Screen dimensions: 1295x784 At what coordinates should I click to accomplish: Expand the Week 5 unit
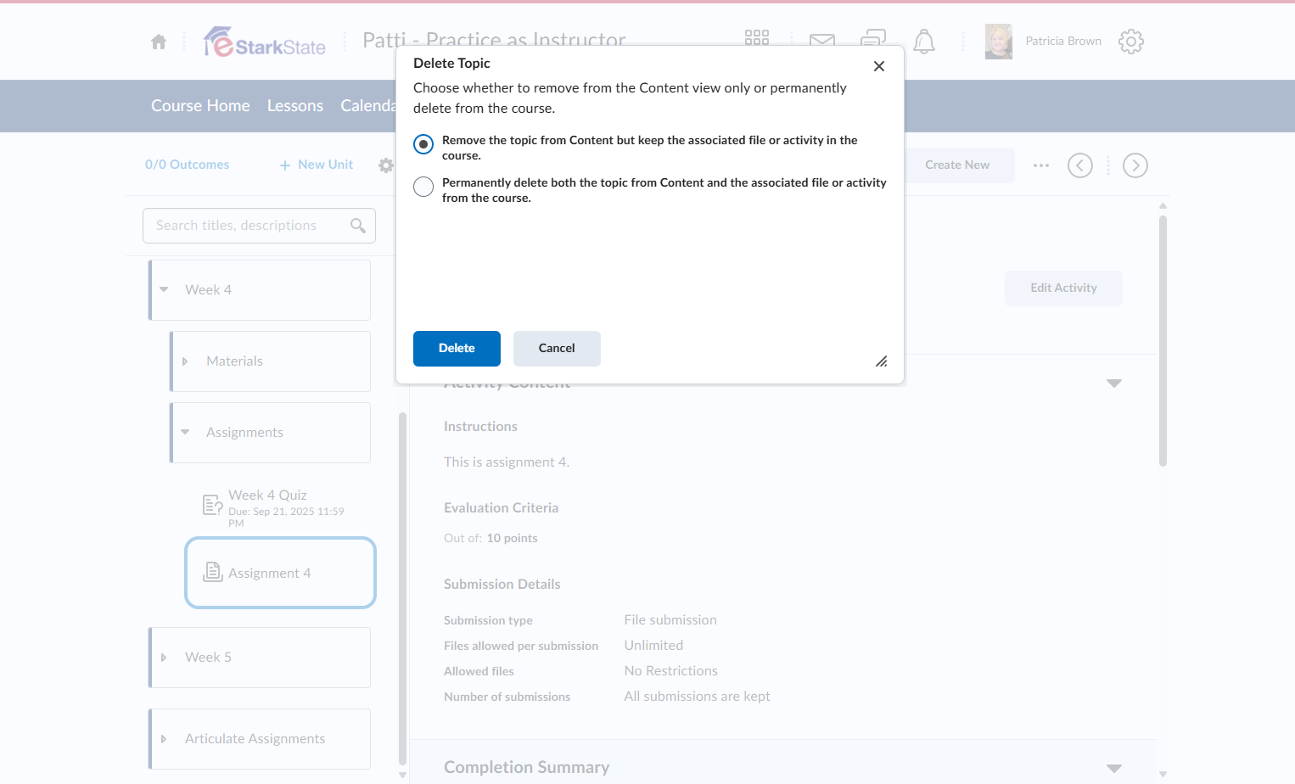point(164,658)
